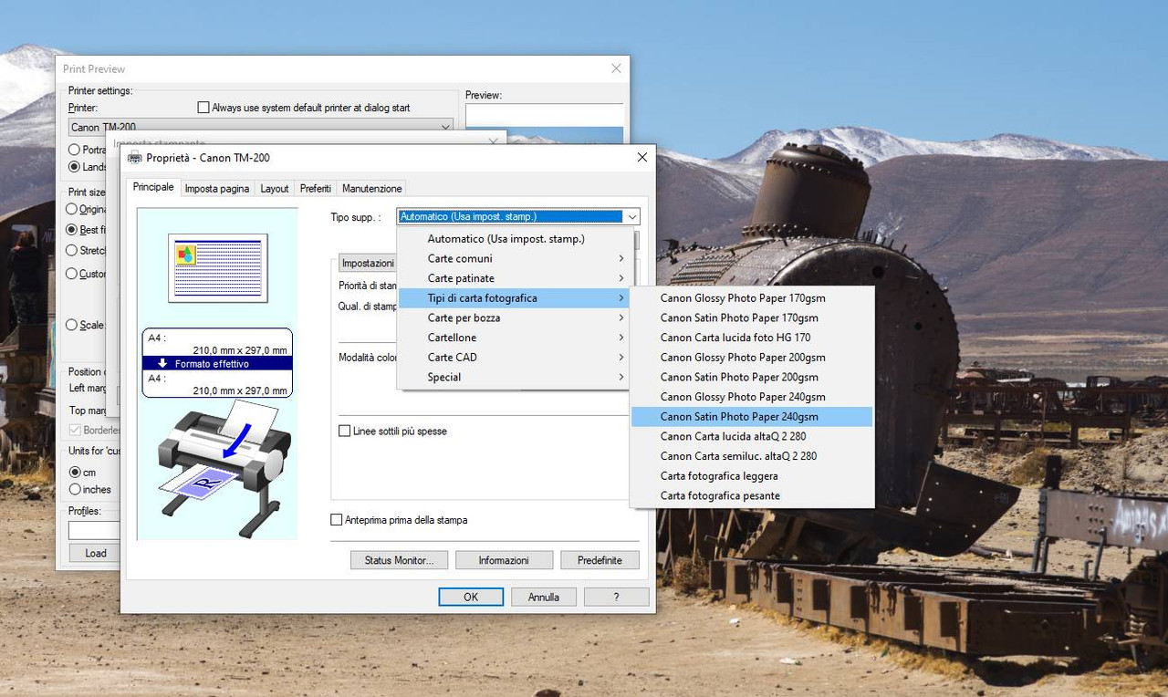Image resolution: width=1168 pixels, height=697 pixels.
Task: Choose Canon Carta semiluc. altaQ 2 280
Action: [752, 456]
